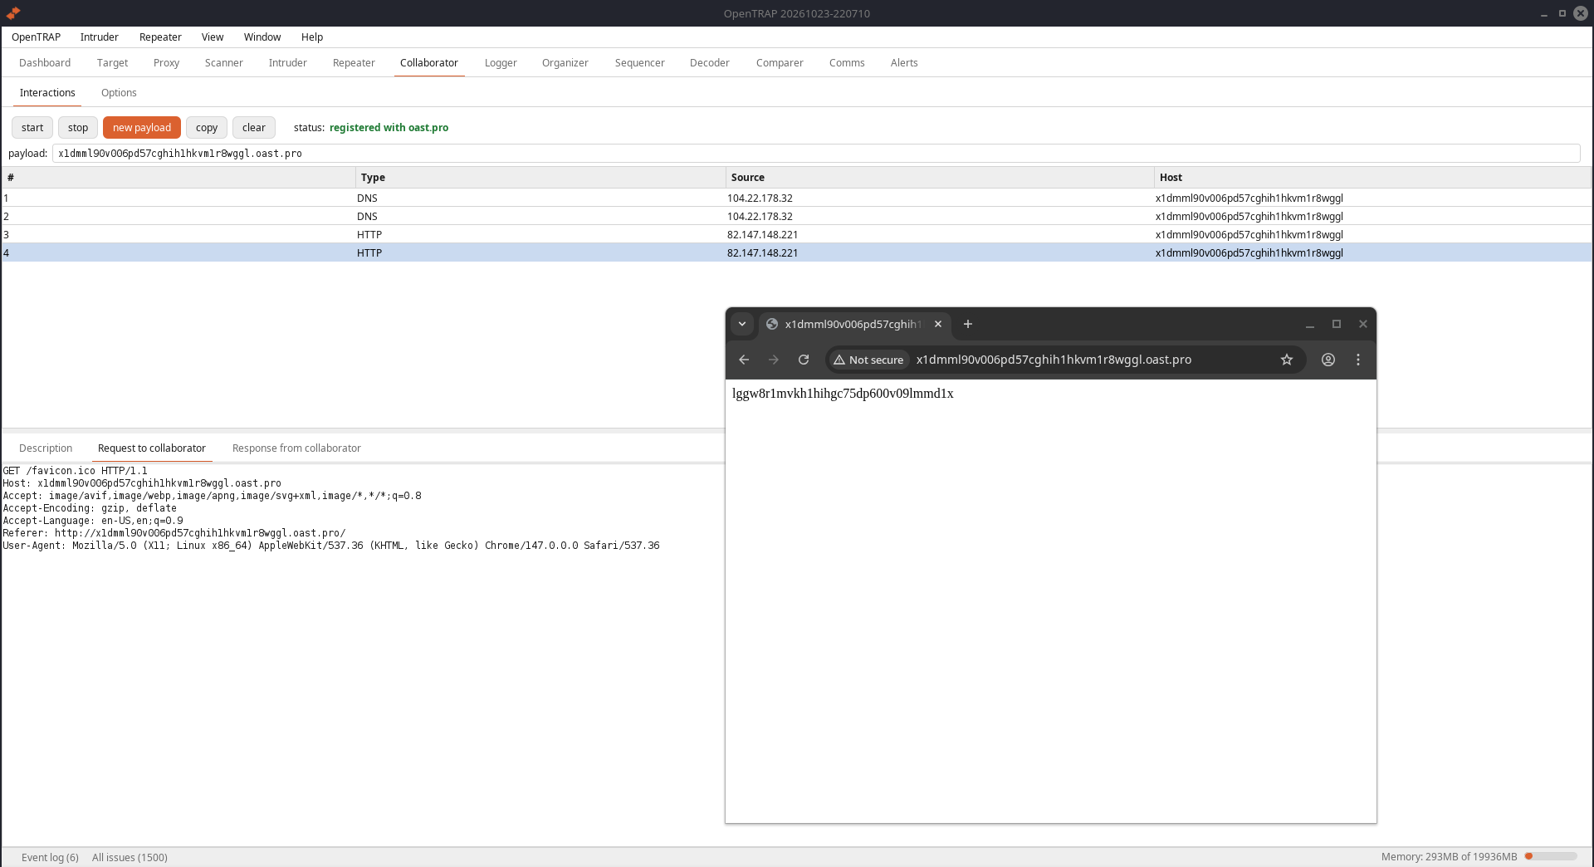Switch to the Repeater tool tab
Screen dimensions: 1594x867
point(354,62)
